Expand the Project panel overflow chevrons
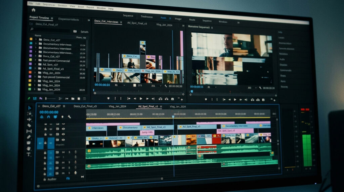The width and height of the screenshot is (344, 192). [89, 20]
